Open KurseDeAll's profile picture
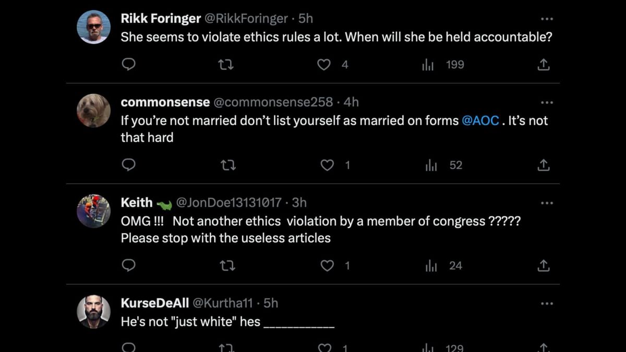The image size is (626, 352). tap(94, 312)
